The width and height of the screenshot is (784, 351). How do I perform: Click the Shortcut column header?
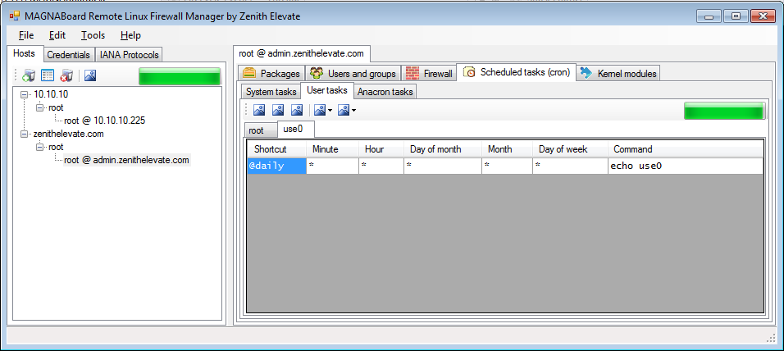[x=277, y=149]
